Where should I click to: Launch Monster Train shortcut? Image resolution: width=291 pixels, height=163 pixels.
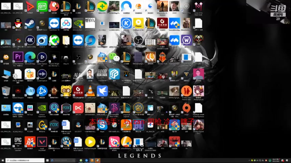coord(162,57)
